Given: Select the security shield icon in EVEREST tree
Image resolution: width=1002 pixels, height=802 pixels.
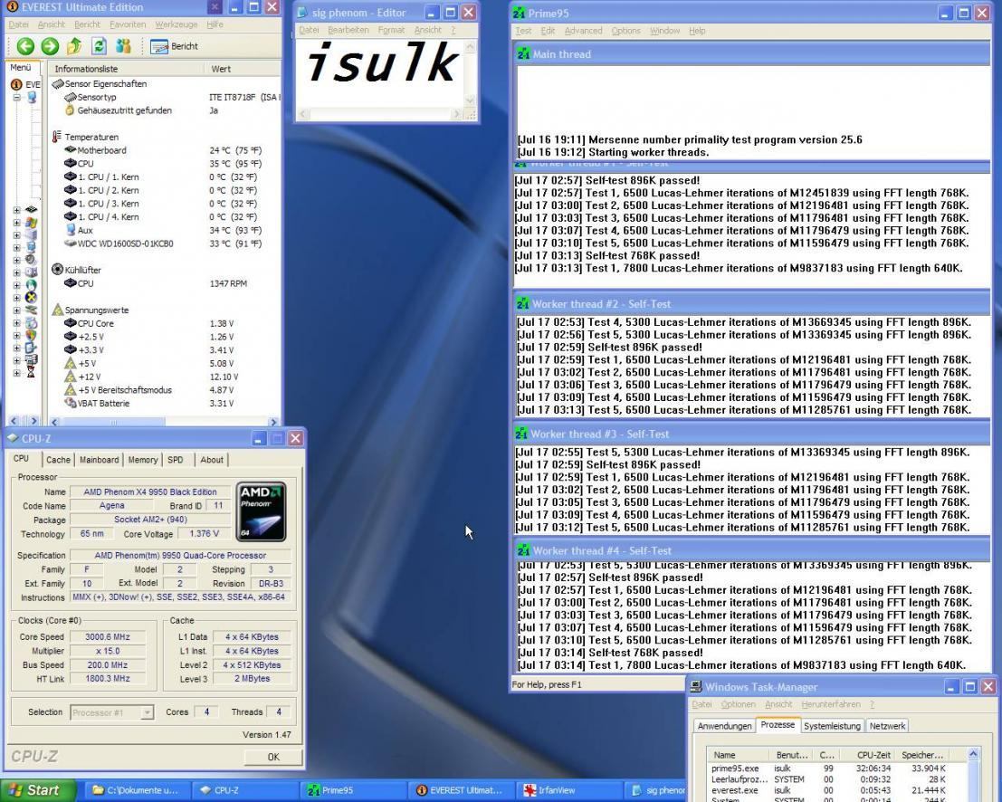Looking at the screenshot, I should pos(31,335).
